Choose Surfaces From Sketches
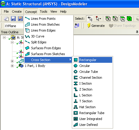139x130 pixels. tap(49, 54)
